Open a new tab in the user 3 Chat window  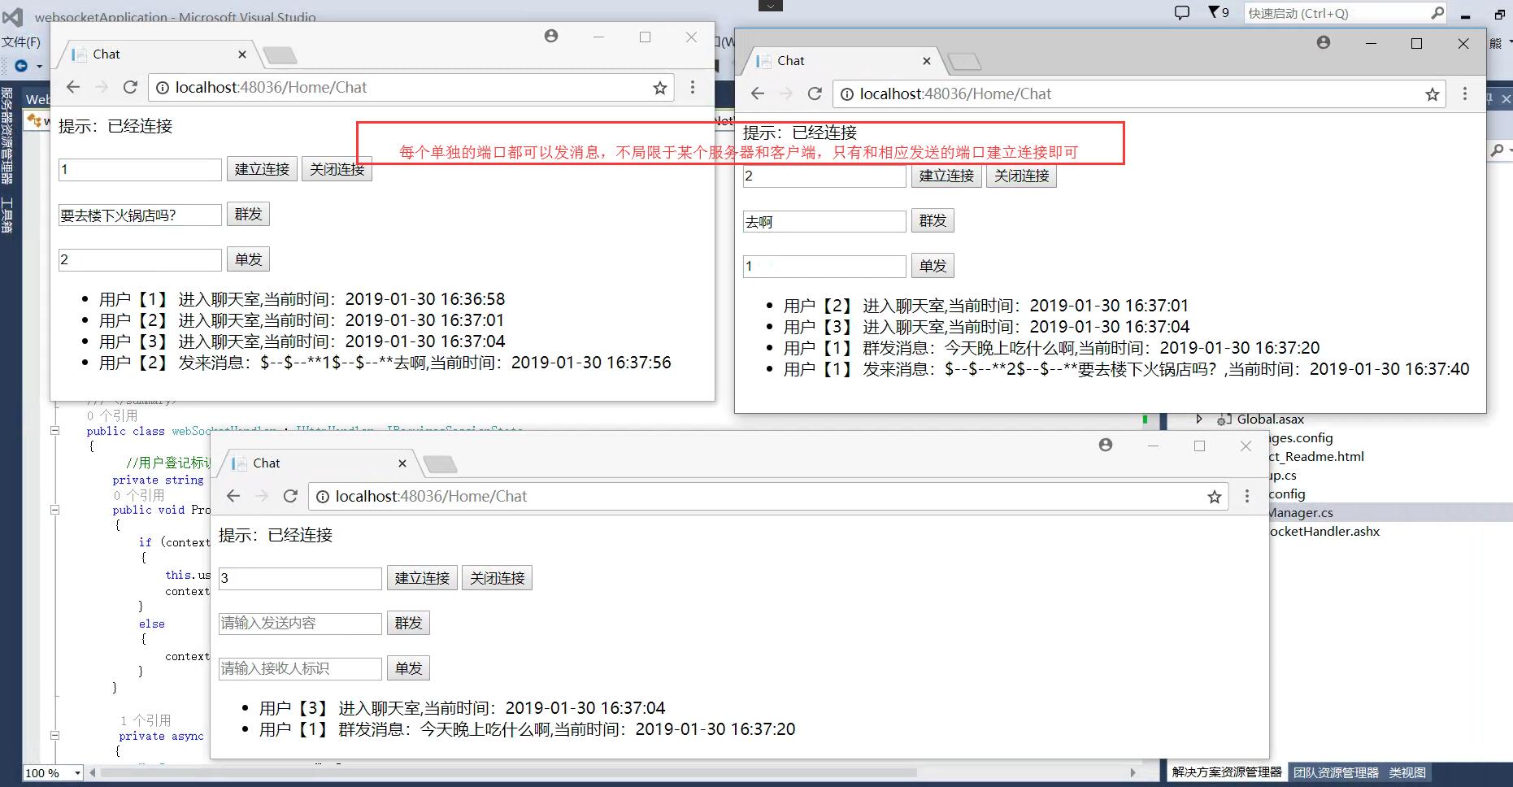pyautogui.click(x=441, y=464)
